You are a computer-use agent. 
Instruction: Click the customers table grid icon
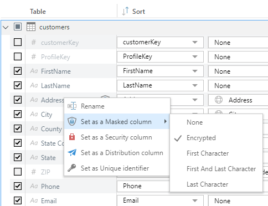[x=31, y=27]
